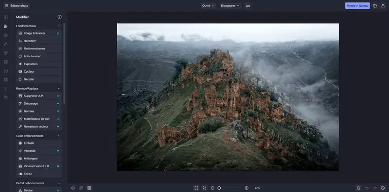Select the Redimensionner tool
This screenshot has width=389, height=192.
click(x=39, y=48)
